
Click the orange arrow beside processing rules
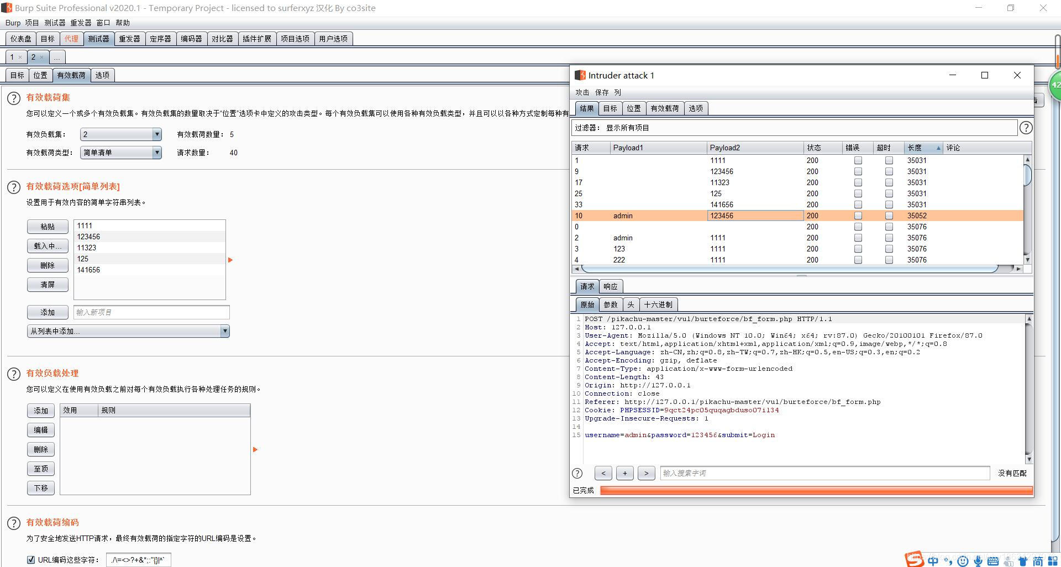(255, 449)
